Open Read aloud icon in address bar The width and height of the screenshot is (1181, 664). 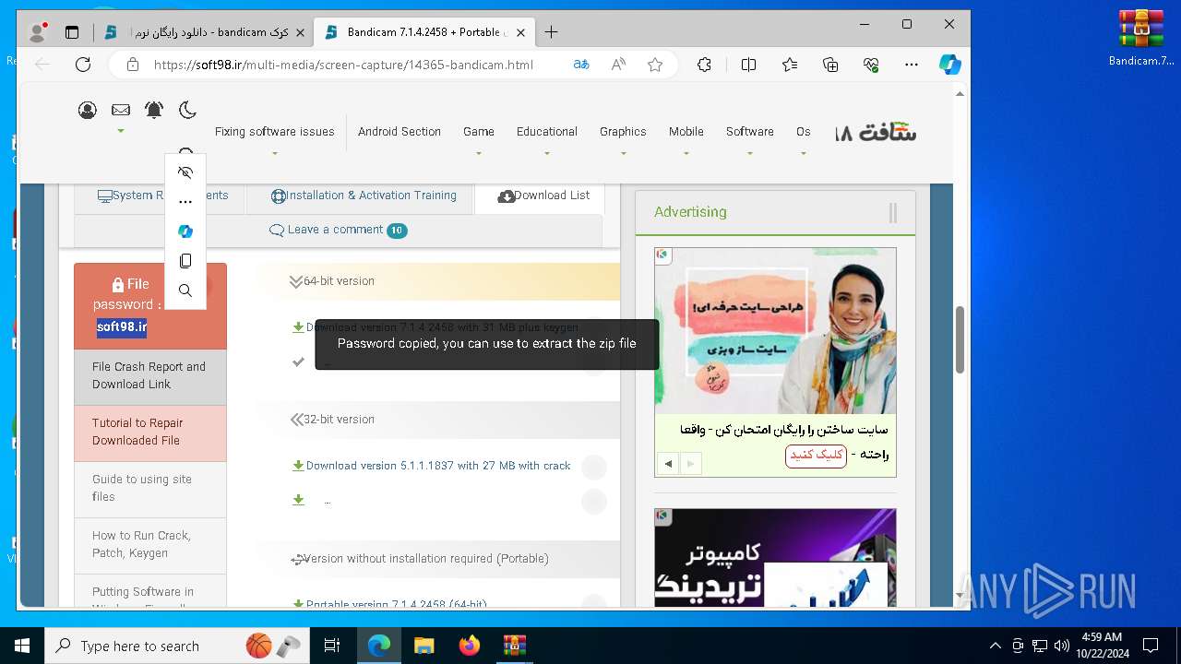pyautogui.click(x=618, y=65)
